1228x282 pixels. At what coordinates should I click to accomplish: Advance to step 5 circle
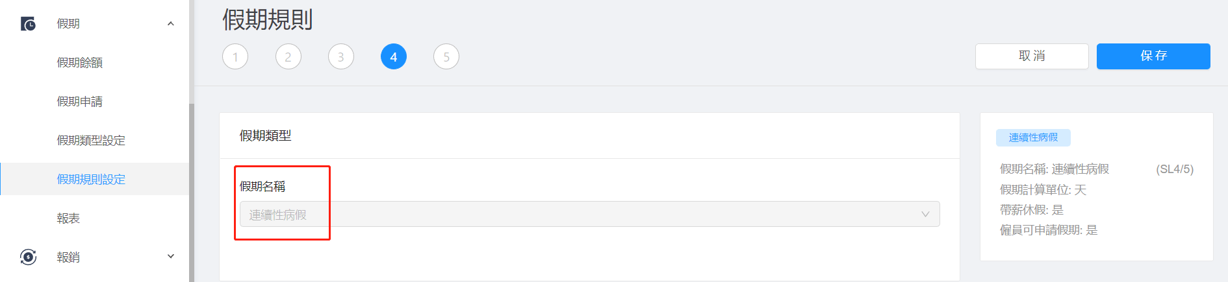point(446,56)
